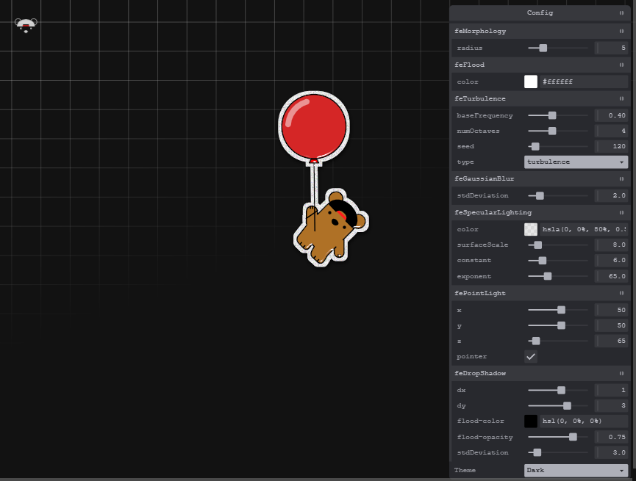This screenshot has height=481, width=636.
Task: Adjust the fePointLight z slider
Action: [x=558, y=341]
